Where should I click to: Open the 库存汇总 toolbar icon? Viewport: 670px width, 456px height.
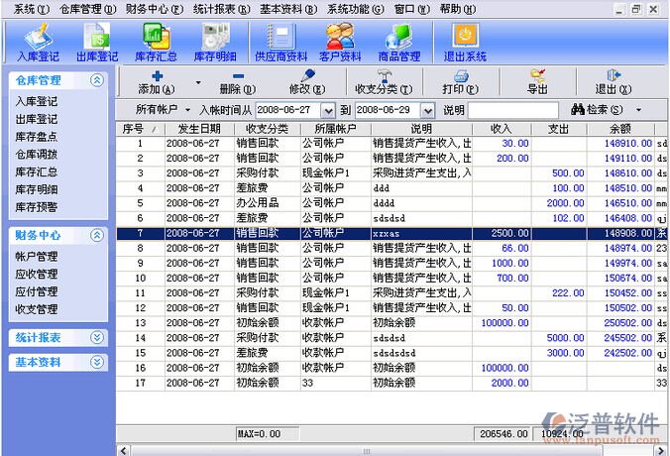click(x=156, y=42)
